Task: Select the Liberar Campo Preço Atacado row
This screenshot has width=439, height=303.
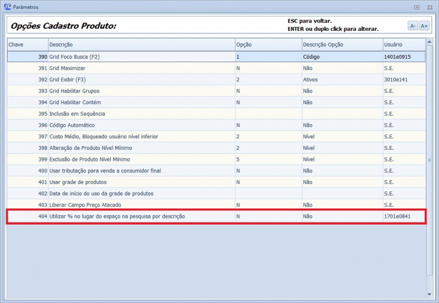Action: point(140,205)
